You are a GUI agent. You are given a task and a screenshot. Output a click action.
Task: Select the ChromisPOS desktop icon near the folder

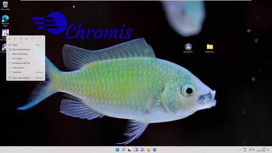tap(188, 48)
